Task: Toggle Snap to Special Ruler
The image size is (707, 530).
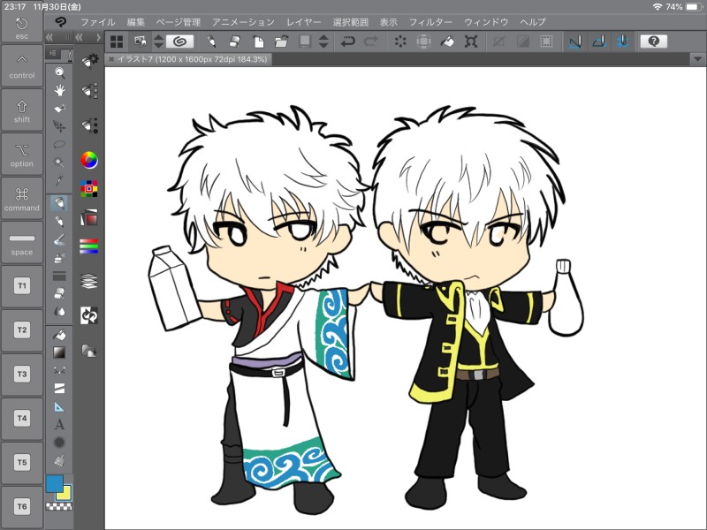Action: (599, 42)
